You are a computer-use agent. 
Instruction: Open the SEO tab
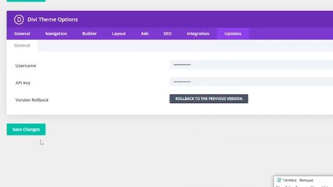pos(168,33)
